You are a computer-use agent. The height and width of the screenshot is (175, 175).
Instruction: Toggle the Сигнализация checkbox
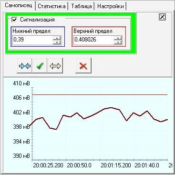point(14,20)
